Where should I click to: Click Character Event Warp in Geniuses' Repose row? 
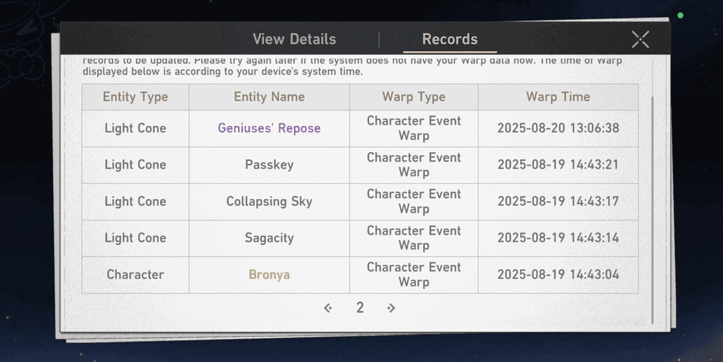pos(414,128)
